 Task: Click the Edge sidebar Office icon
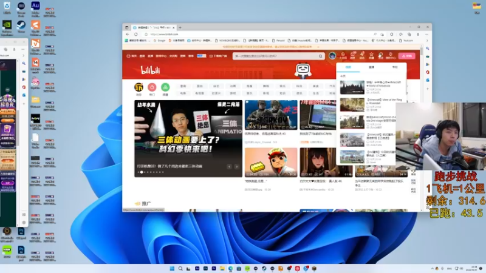[428, 72]
